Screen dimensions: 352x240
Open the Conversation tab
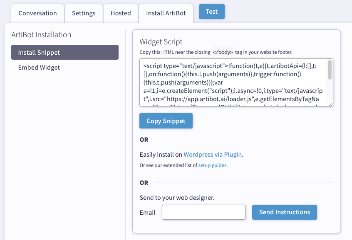pyautogui.click(x=37, y=13)
